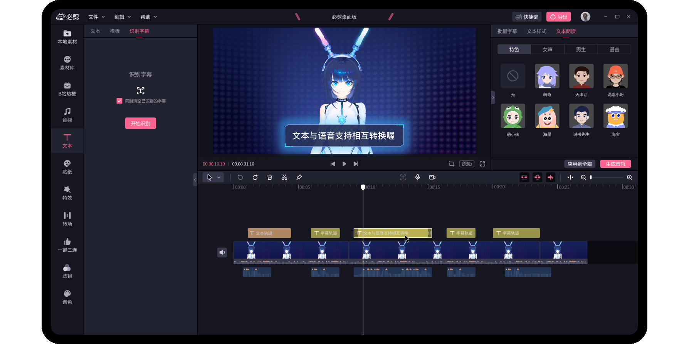The width and height of the screenshot is (689, 344).
Task: Open the crop tool below the preview
Action: 451,164
